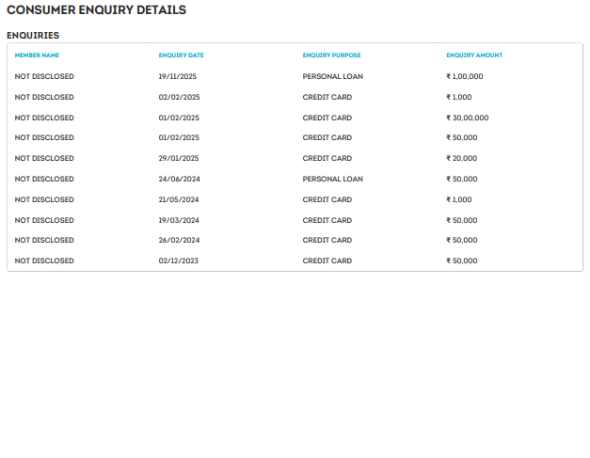Click the enquiry date '02/02/2025'

click(x=179, y=97)
